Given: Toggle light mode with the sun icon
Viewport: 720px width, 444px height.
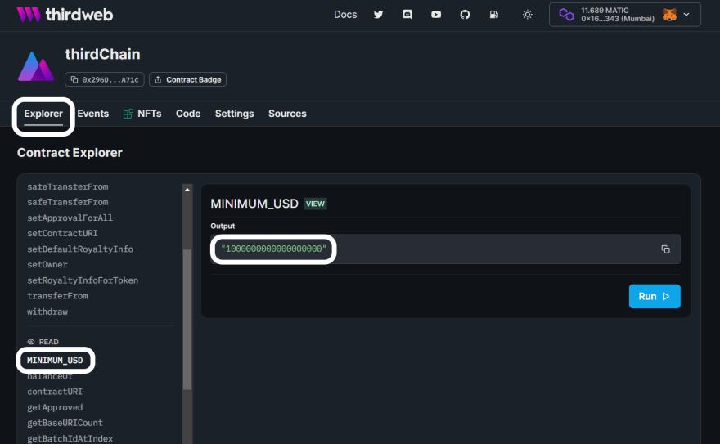Looking at the screenshot, I should pyautogui.click(x=528, y=15).
